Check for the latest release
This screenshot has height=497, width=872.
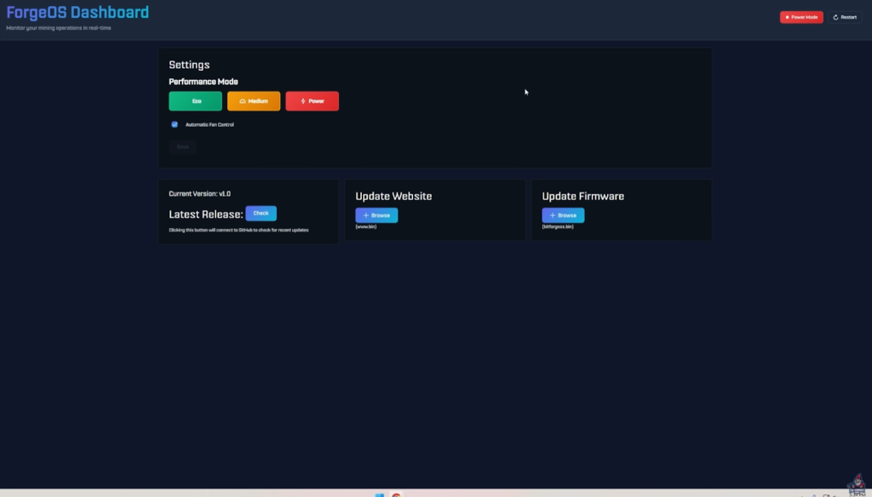pos(261,214)
